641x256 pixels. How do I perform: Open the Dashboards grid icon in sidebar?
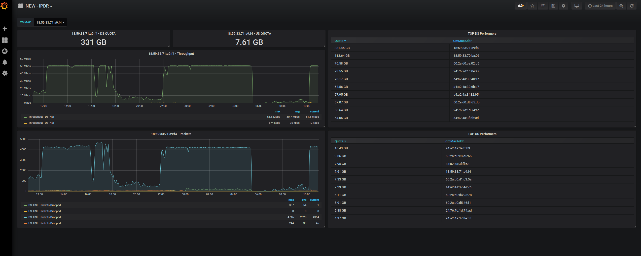click(x=5, y=40)
